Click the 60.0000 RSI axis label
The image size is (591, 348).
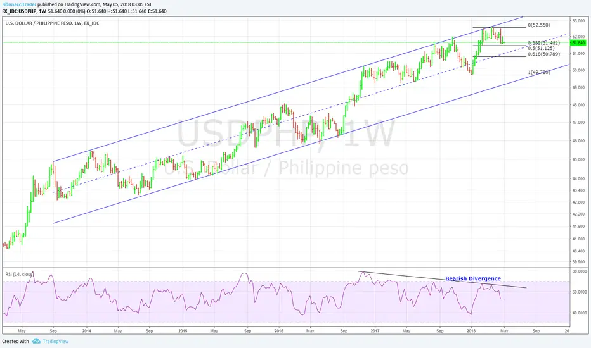(580, 292)
